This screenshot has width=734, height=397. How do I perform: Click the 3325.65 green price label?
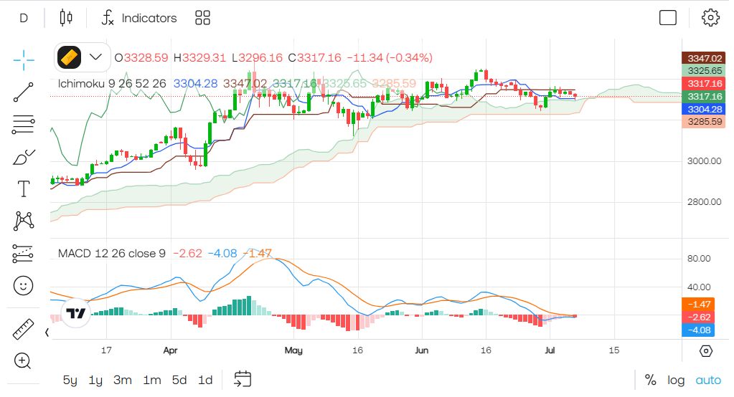(704, 71)
